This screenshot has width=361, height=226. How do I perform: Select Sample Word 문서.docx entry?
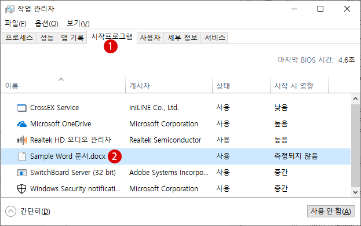pos(68,156)
